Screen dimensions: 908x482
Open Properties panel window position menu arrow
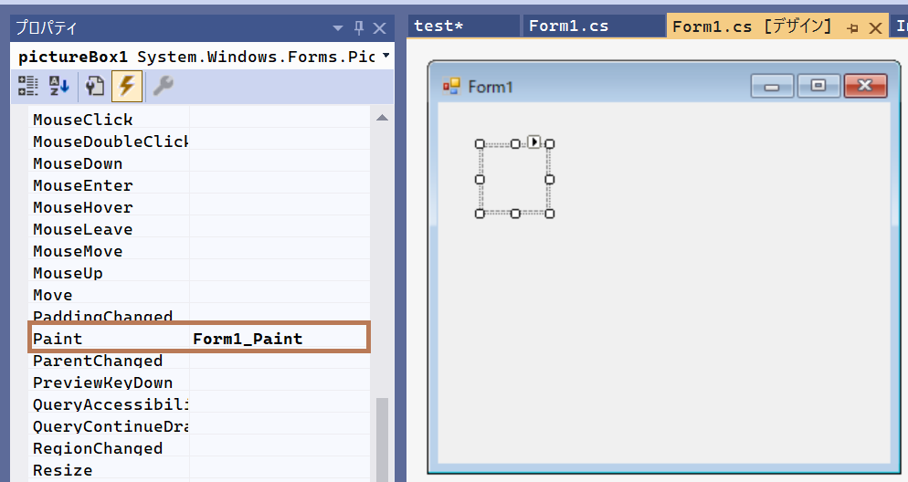338,27
